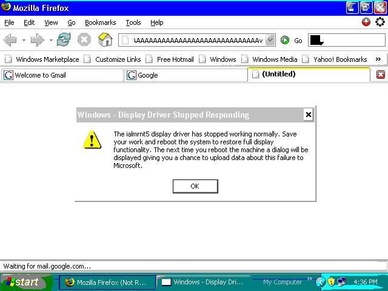This screenshot has width=388, height=291.
Task: Open the Yahoo! Bookmarks link
Action: (x=339, y=59)
